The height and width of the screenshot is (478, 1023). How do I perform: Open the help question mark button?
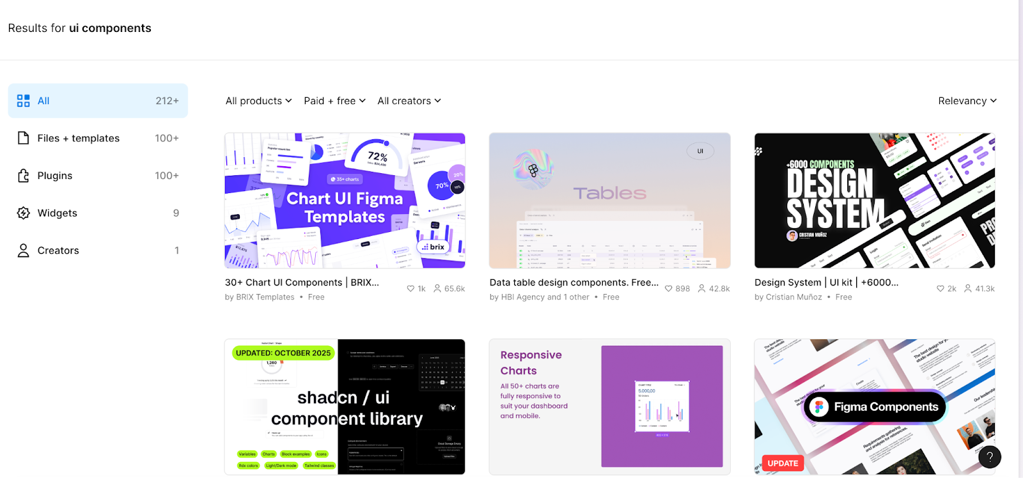pos(990,456)
